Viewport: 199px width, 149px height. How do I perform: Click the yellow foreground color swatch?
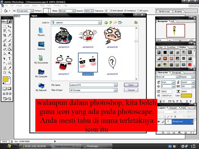[5, 79]
